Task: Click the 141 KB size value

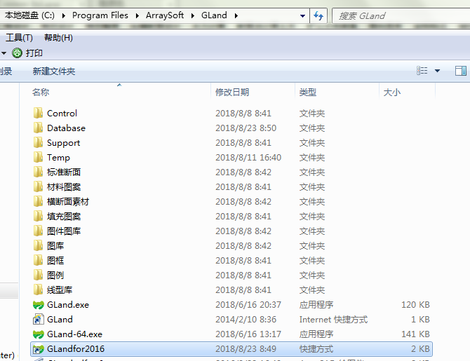Action: (x=415, y=334)
